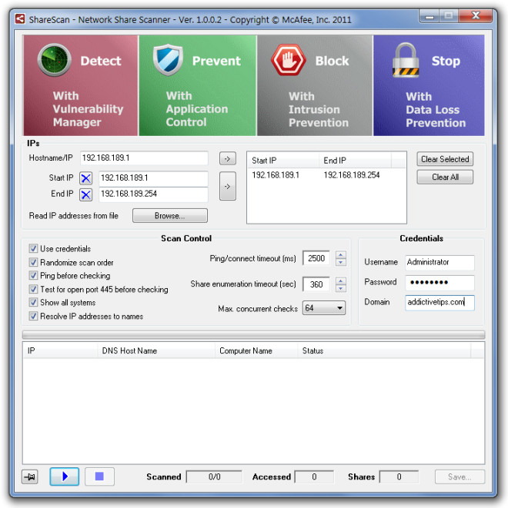Click Share enumeration timeout value 360

(x=316, y=284)
